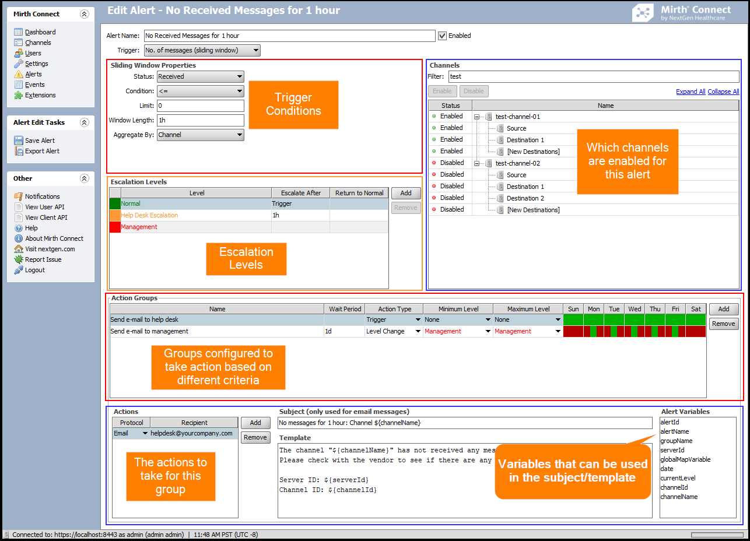Click the Alert Name input field
The height and width of the screenshot is (541, 750).
click(x=289, y=36)
